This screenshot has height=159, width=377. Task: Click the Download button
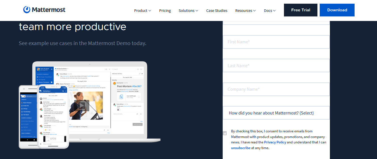(x=337, y=10)
